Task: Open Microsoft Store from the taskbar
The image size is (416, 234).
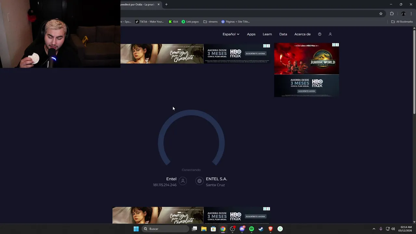Action: (x=213, y=229)
